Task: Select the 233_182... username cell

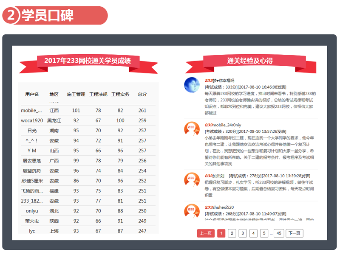Action: (32, 201)
